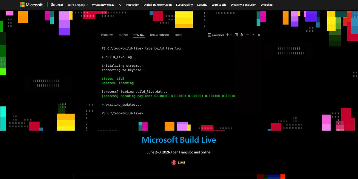Viewport: 358px width, 179px height.
Task: Click the orange LIVE label text
Action: point(181,163)
